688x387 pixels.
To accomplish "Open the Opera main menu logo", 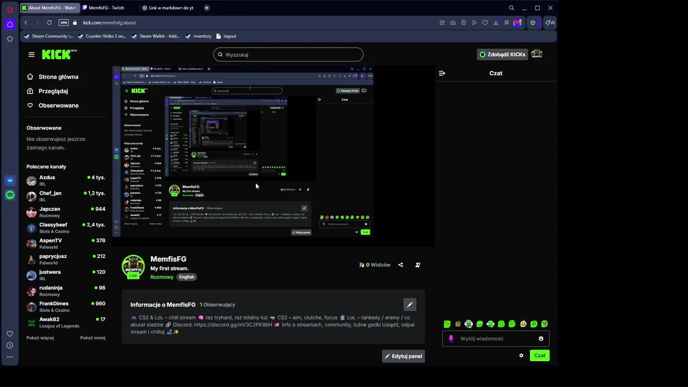I will pyautogui.click(x=10, y=10).
